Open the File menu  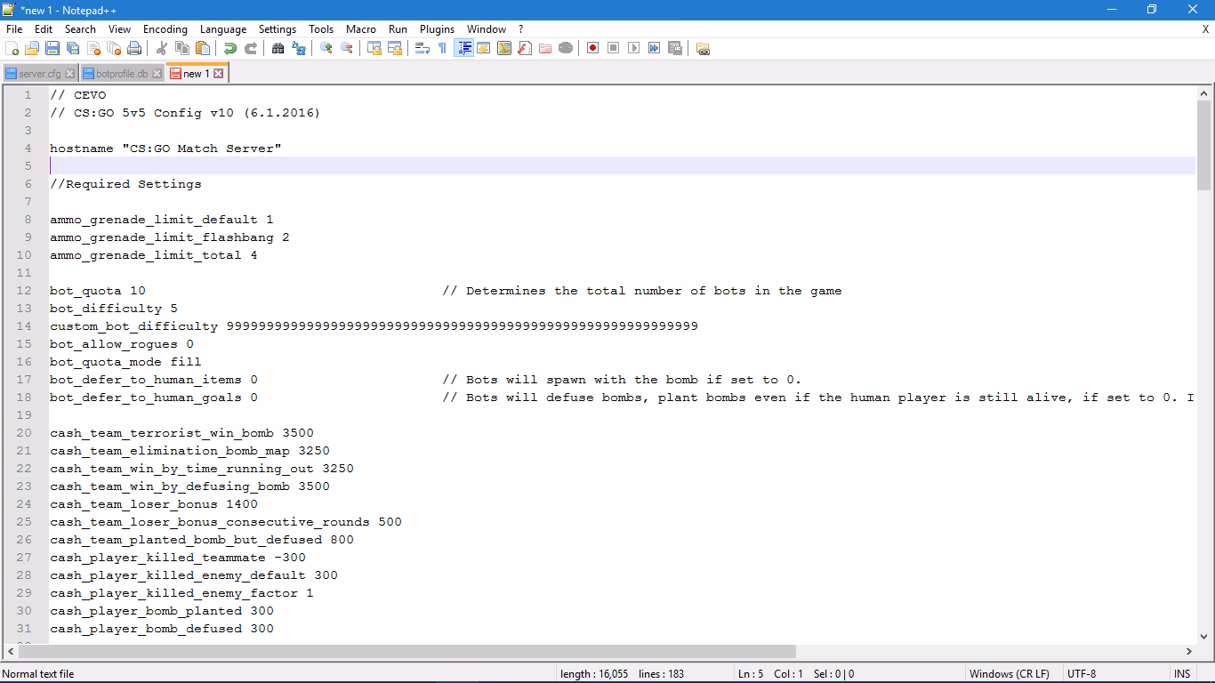[14, 29]
